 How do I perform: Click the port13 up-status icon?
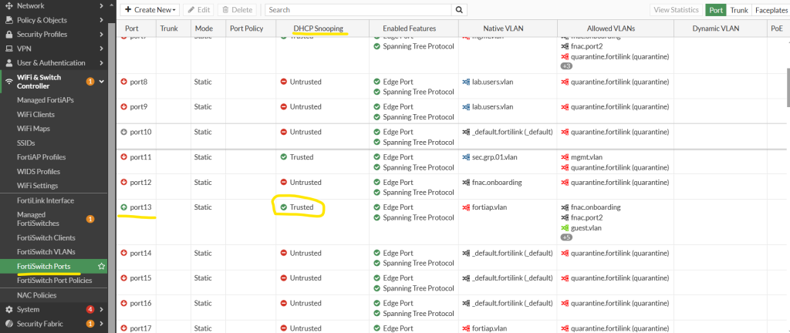(x=124, y=207)
